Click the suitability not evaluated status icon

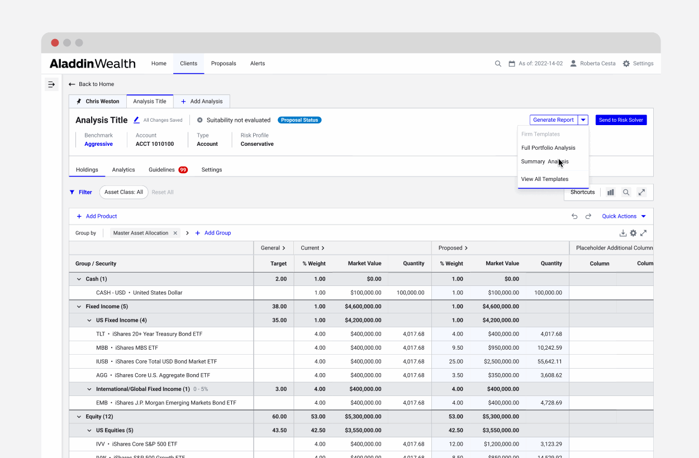tap(200, 120)
